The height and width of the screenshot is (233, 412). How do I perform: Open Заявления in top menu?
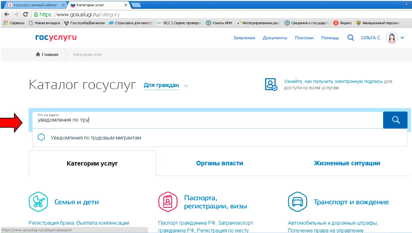coord(244,38)
